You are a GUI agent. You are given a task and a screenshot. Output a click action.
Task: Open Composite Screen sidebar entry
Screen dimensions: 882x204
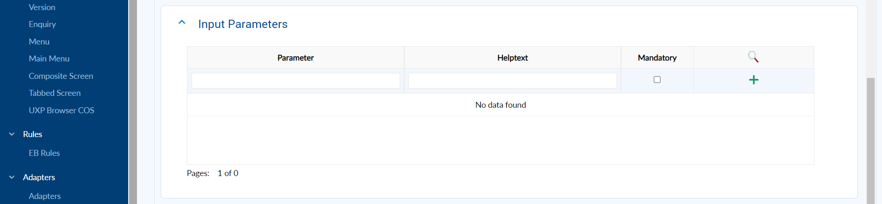(61, 76)
